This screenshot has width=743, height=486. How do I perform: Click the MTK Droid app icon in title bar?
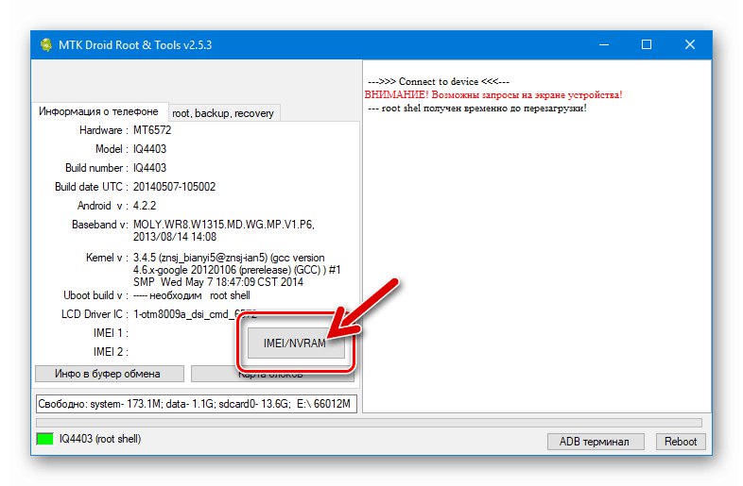coord(46,45)
